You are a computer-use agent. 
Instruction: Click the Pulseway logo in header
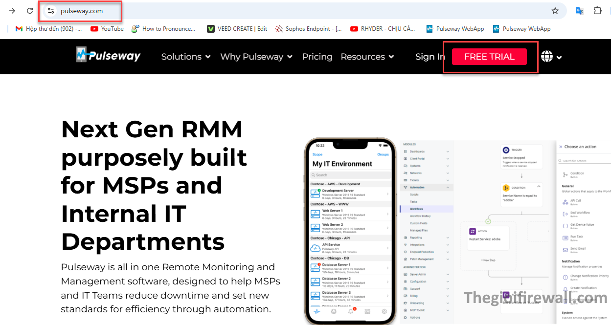point(108,55)
